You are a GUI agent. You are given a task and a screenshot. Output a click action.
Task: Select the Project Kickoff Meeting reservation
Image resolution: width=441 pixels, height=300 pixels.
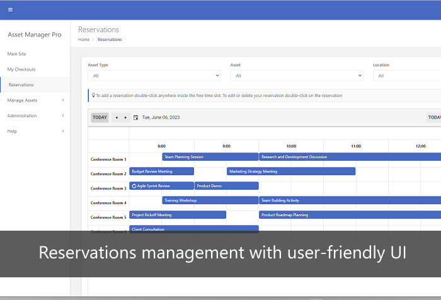tap(178, 215)
